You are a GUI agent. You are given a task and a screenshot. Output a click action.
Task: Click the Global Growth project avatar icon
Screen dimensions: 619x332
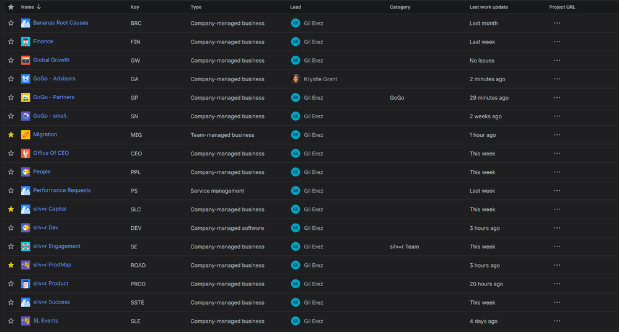click(25, 60)
